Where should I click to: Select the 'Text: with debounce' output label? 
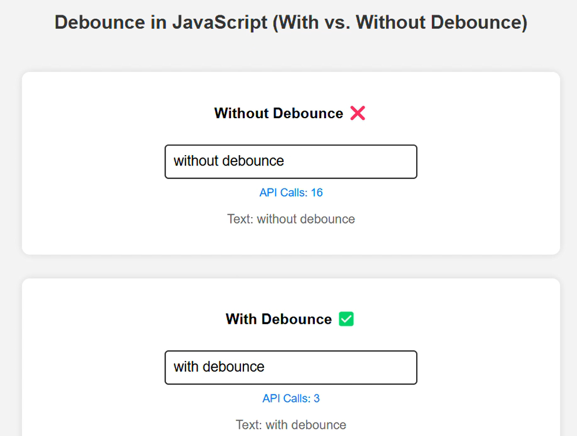click(291, 424)
